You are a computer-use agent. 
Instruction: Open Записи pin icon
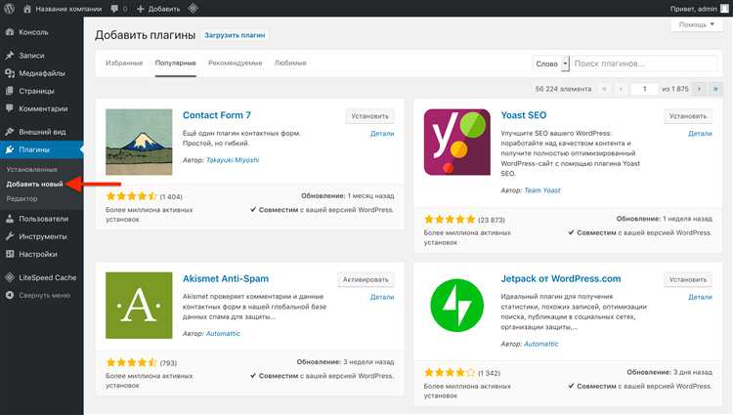[10, 55]
